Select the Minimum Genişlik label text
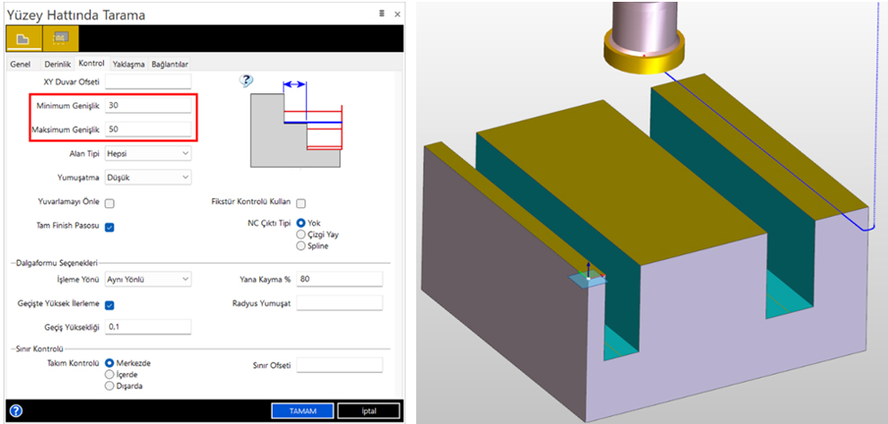 tap(68, 106)
